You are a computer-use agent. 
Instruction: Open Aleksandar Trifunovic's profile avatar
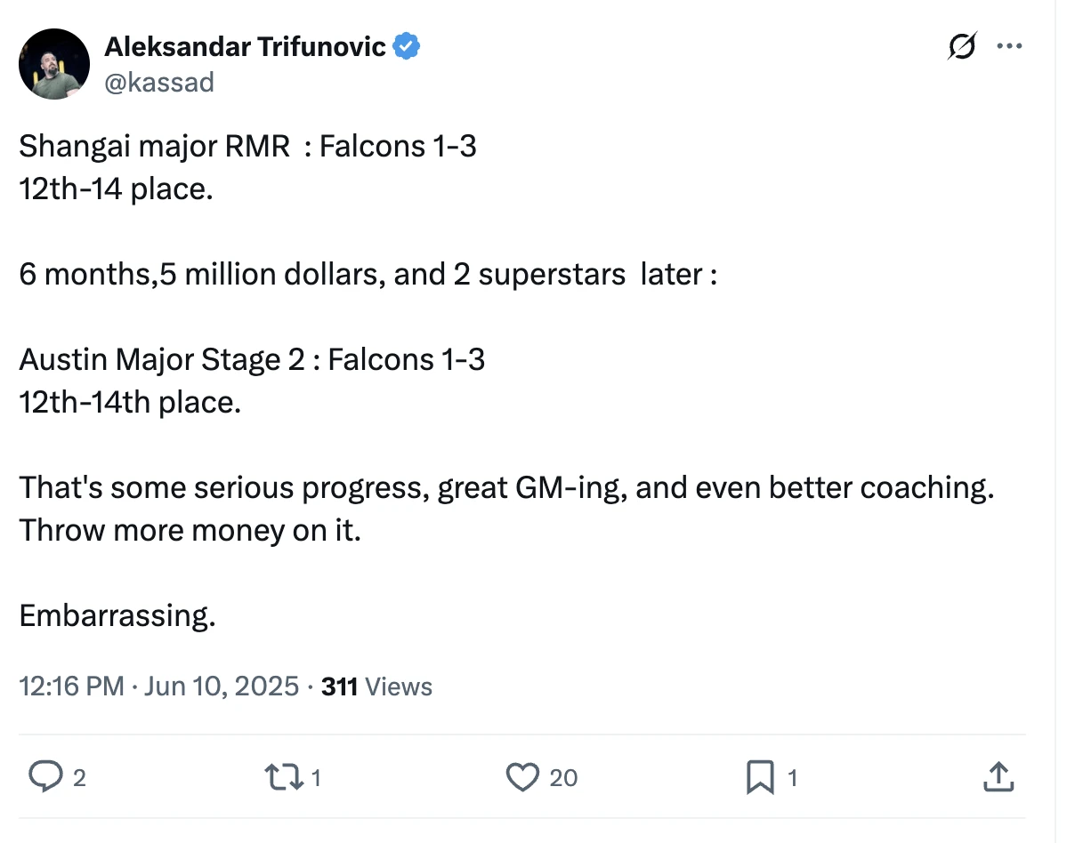[x=54, y=63]
